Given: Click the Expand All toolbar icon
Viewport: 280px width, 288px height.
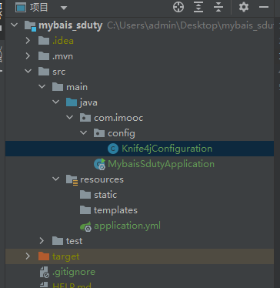Looking at the screenshot, I should coord(198,7).
